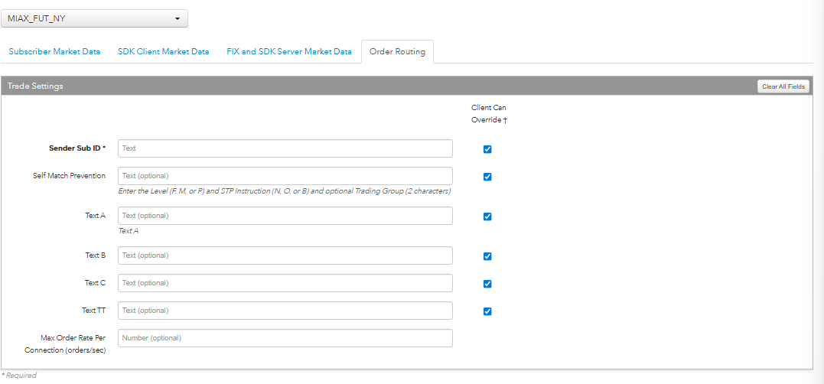Click the Sender Sub ID text field
824x384 pixels.
[285, 148]
